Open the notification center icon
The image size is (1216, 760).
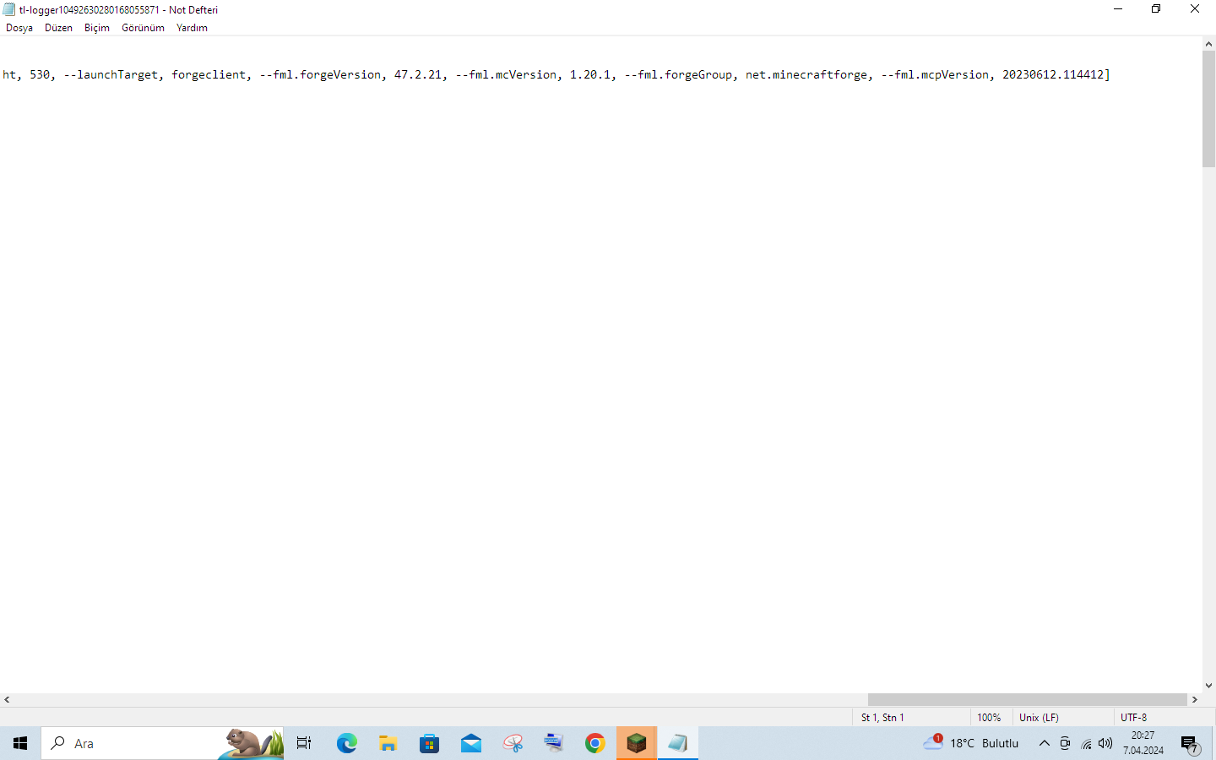[1190, 744]
